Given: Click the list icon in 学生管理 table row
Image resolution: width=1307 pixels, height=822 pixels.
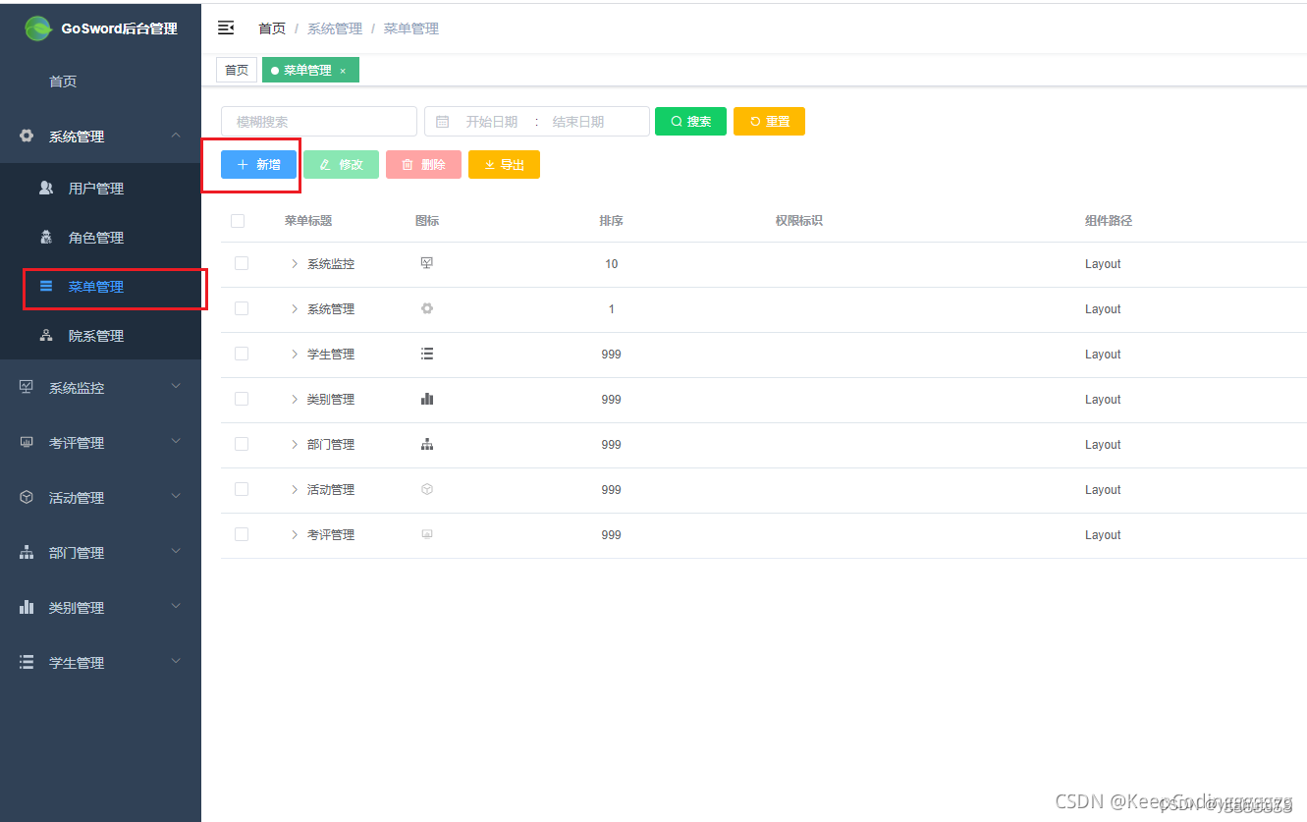Looking at the screenshot, I should tap(427, 354).
